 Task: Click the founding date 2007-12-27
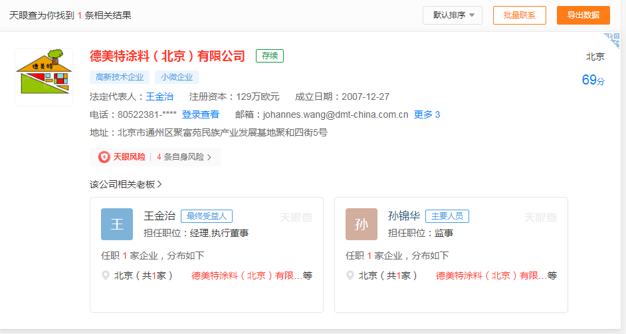pyautogui.click(x=365, y=96)
